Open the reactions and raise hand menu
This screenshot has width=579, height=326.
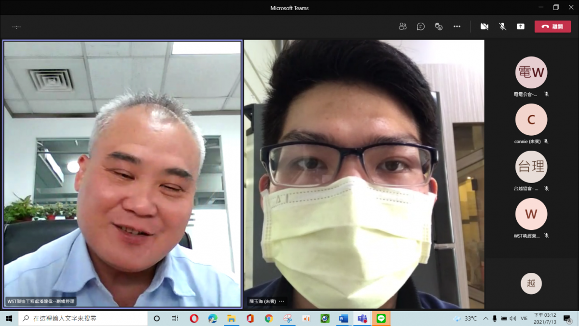[x=439, y=27]
